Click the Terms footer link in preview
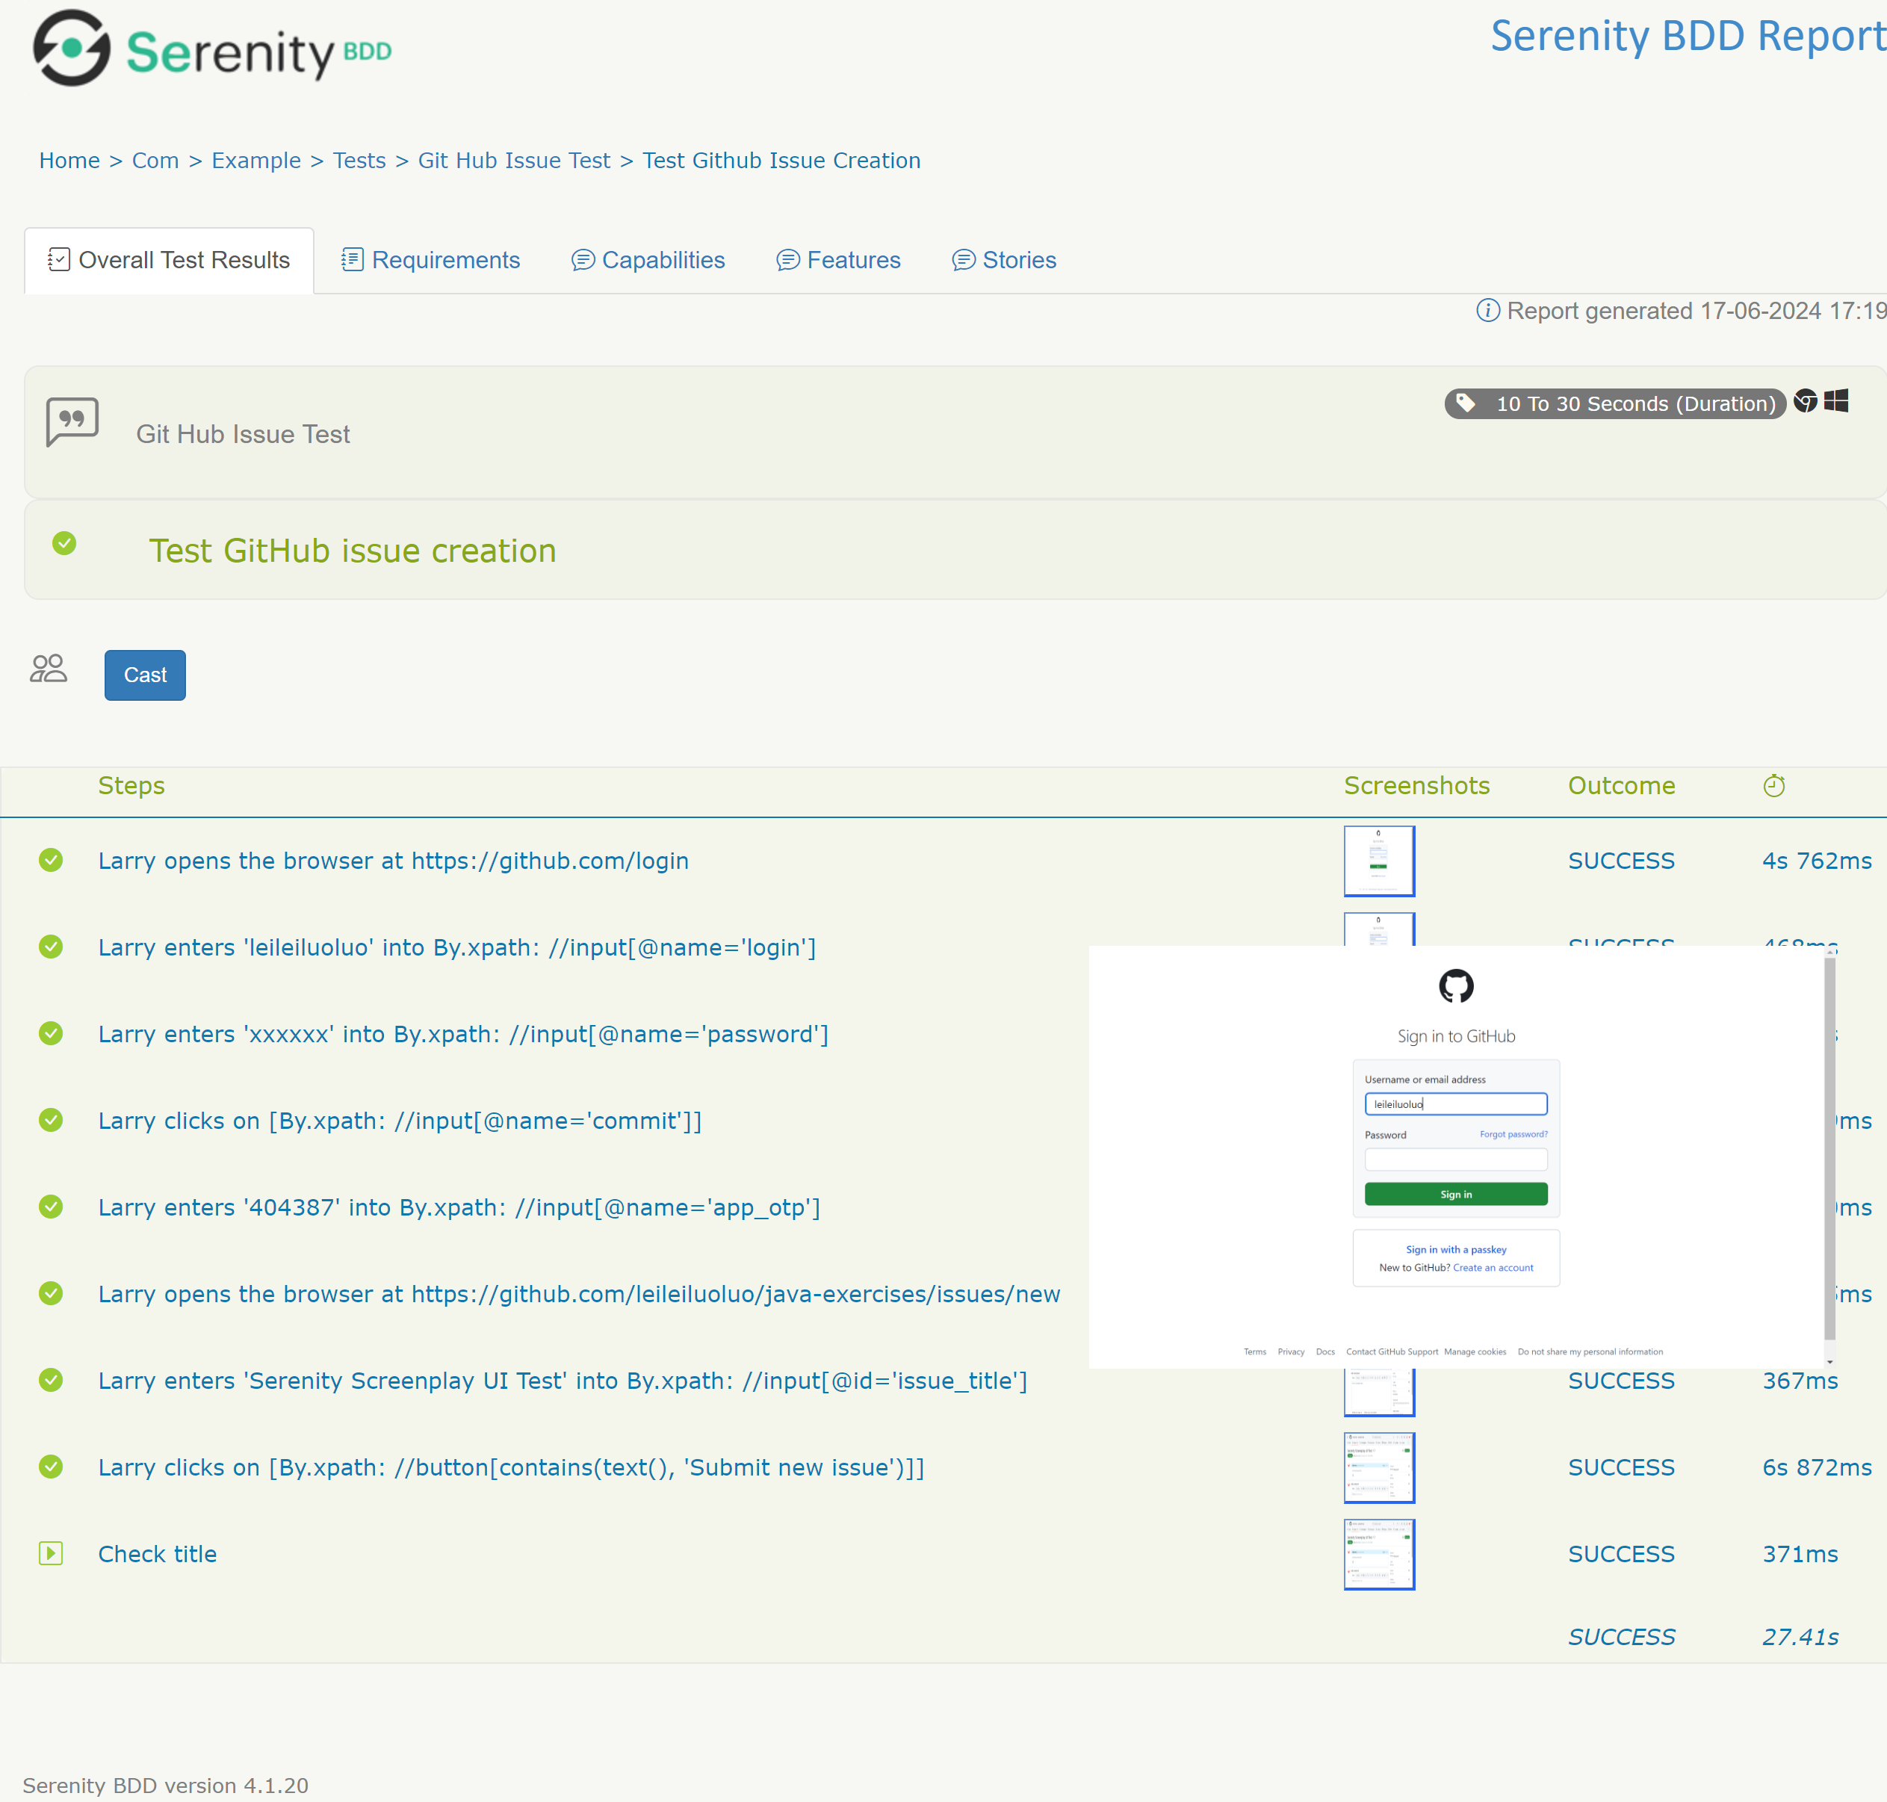Screen dimensions: 1887x1802 [x=1255, y=1351]
